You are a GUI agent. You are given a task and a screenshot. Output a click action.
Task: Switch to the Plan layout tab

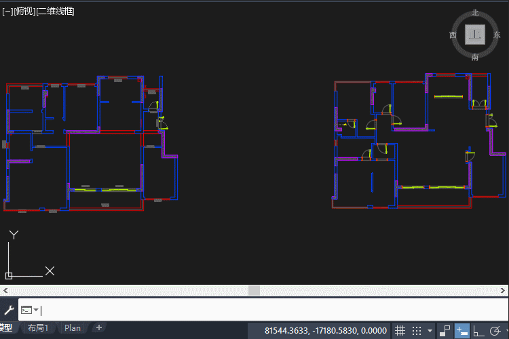[73, 328]
